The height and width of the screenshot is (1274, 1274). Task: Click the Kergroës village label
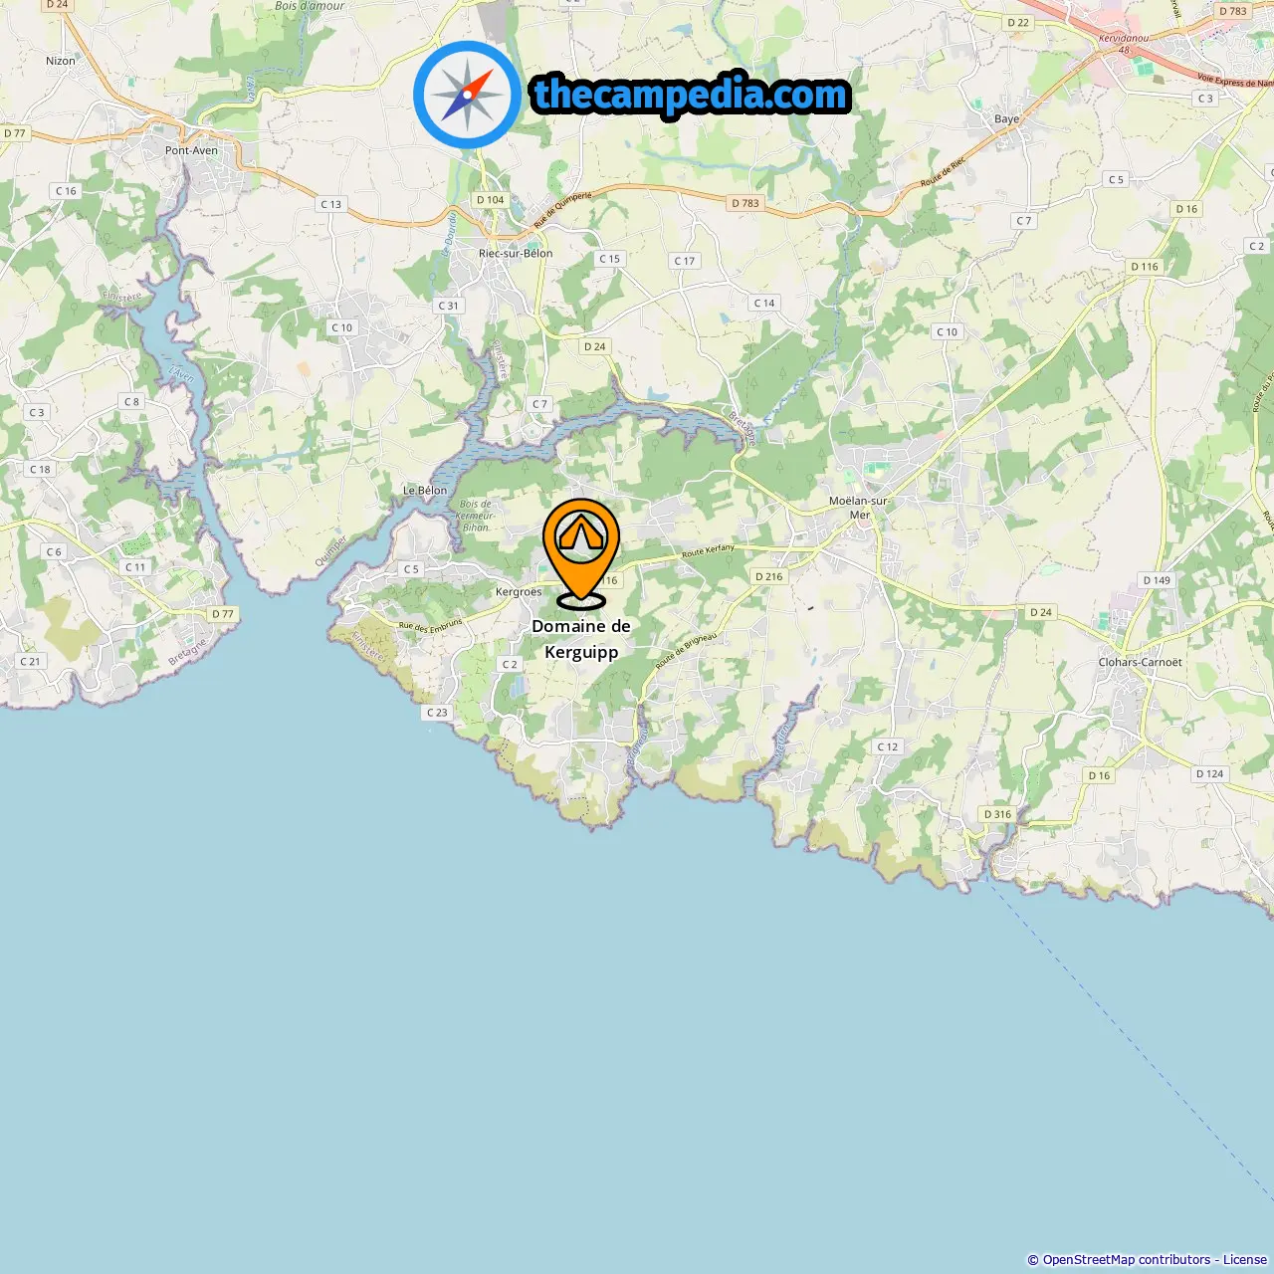(x=519, y=592)
